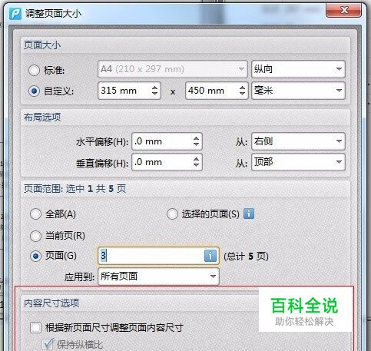Click the height 450 mm spinner arrows
371x351 pixels.
tap(242, 91)
